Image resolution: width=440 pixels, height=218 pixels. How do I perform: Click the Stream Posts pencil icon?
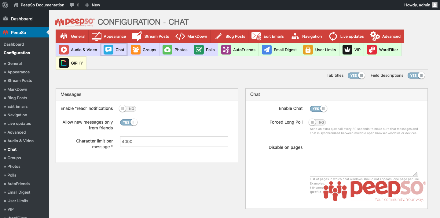click(137, 36)
